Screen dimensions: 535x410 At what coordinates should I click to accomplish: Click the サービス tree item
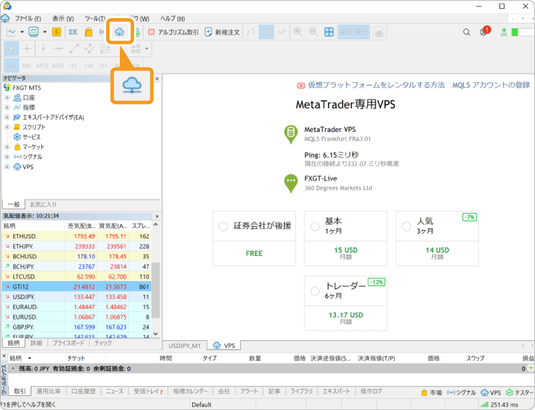[27, 137]
